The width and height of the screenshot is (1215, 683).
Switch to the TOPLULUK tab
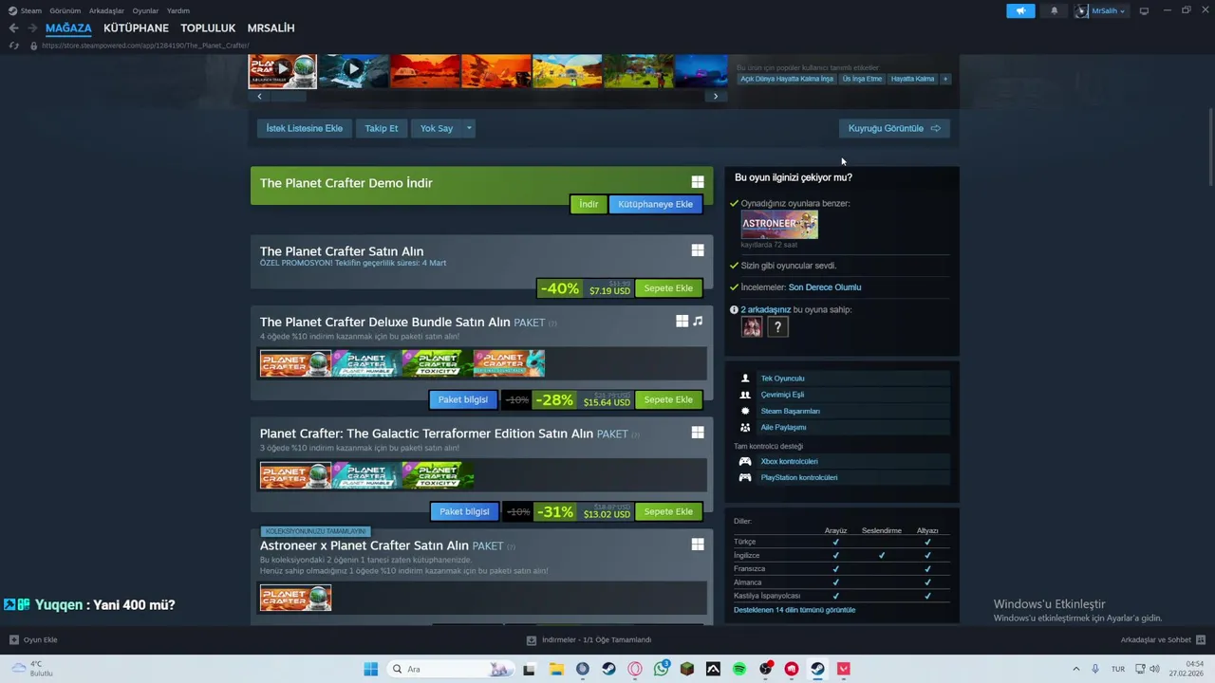(208, 28)
